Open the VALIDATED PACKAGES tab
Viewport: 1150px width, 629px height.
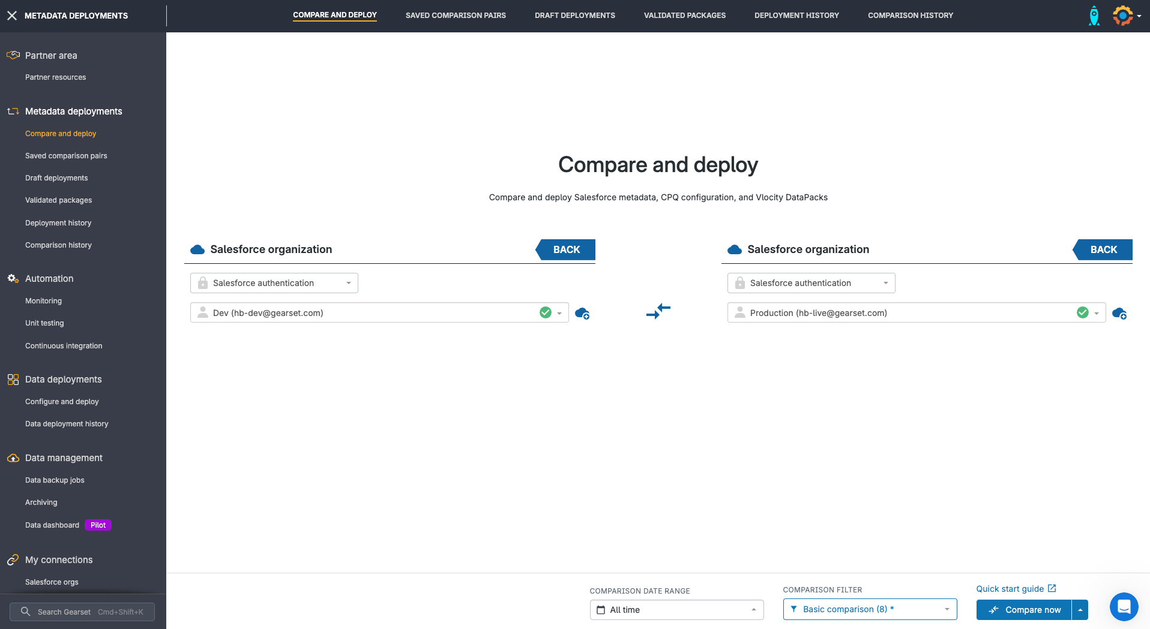pyautogui.click(x=684, y=15)
